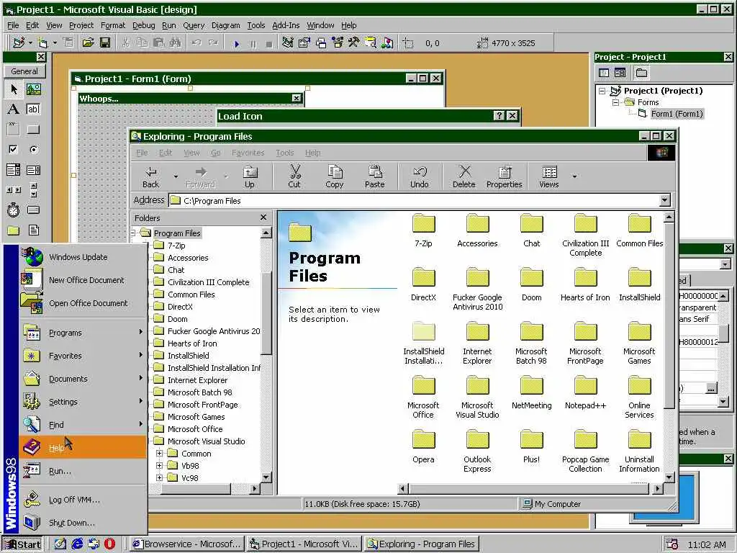The image size is (737, 553).
Task: Open Data View Window toolbar icon
Action: [x=371, y=42]
